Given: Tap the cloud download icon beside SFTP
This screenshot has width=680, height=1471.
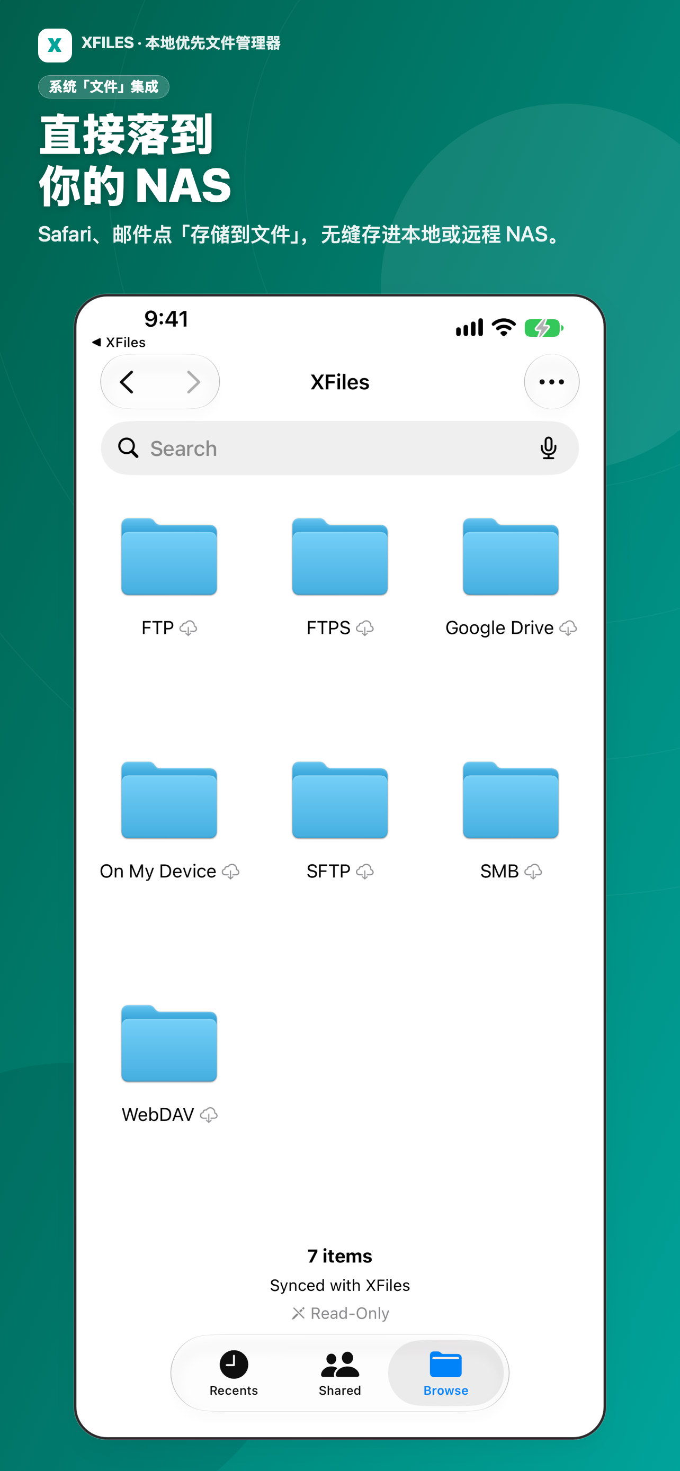Looking at the screenshot, I should [365, 872].
